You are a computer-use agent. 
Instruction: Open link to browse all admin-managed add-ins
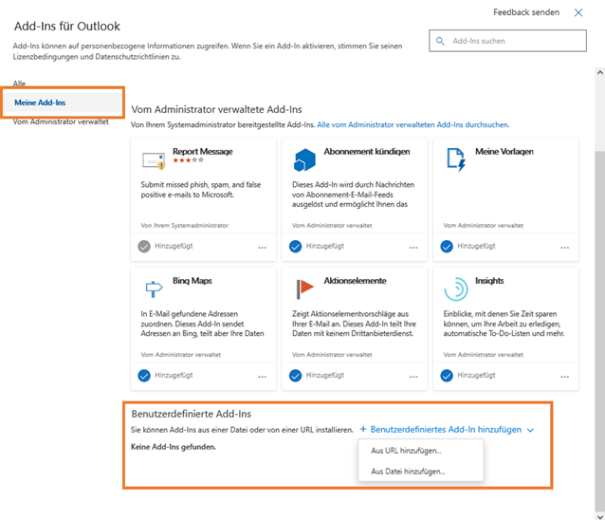click(x=412, y=124)
